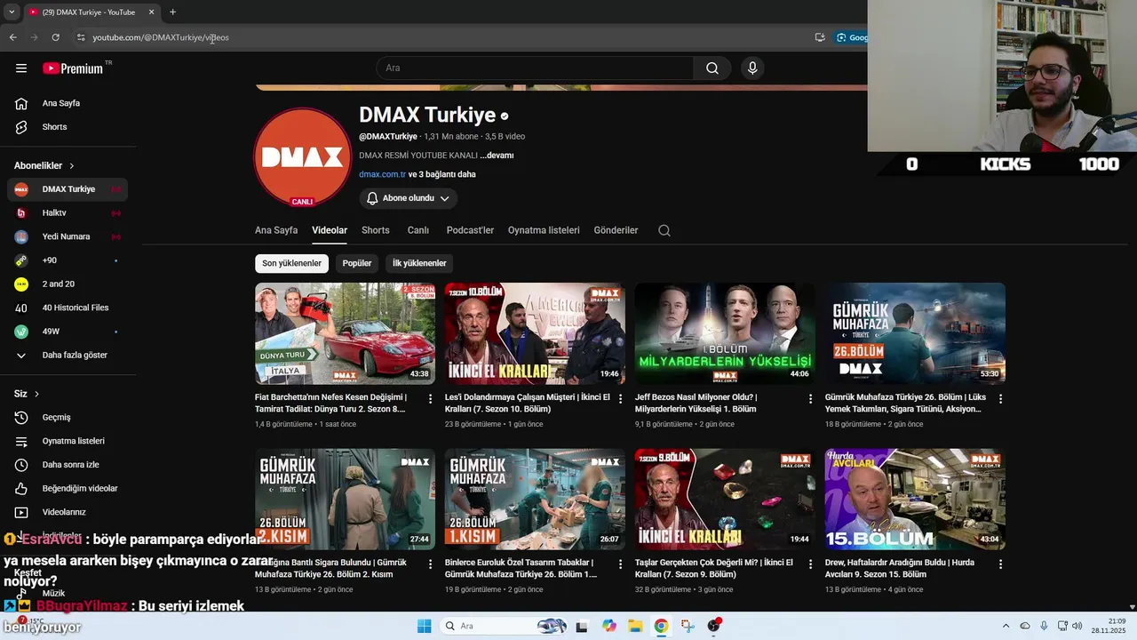1137x640 pixels.
Task: Click the YouTube search input field
Action: tap(536, 68)
